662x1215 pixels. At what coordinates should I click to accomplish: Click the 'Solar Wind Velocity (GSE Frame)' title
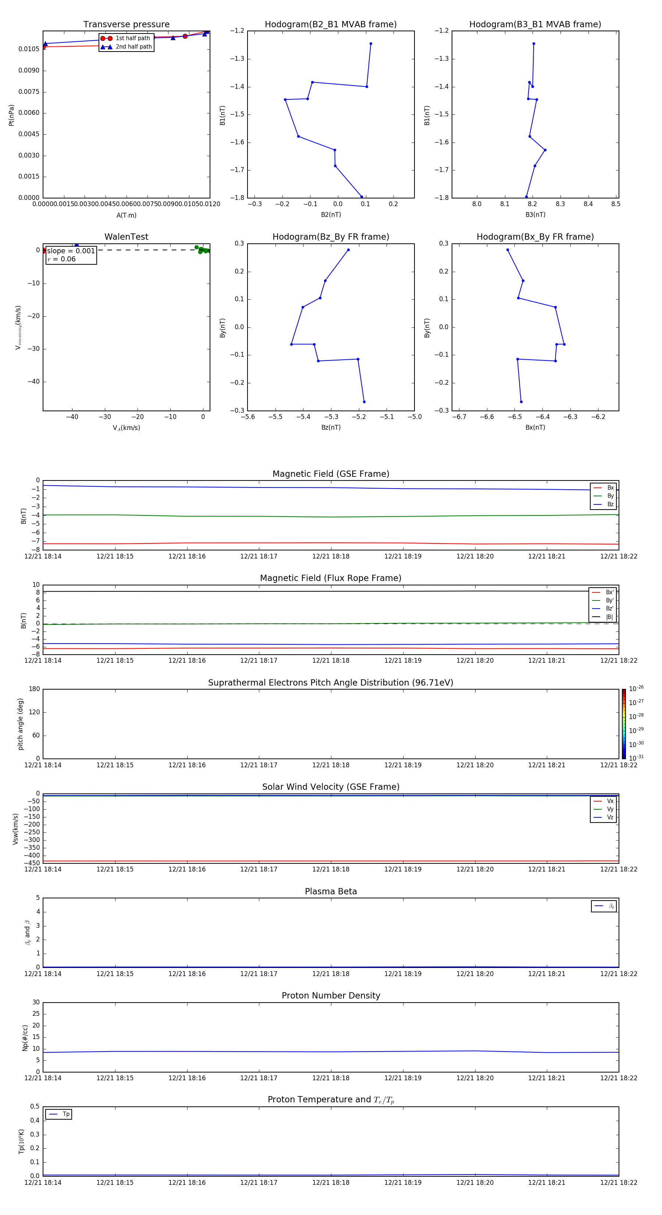[x=331, y=787]
